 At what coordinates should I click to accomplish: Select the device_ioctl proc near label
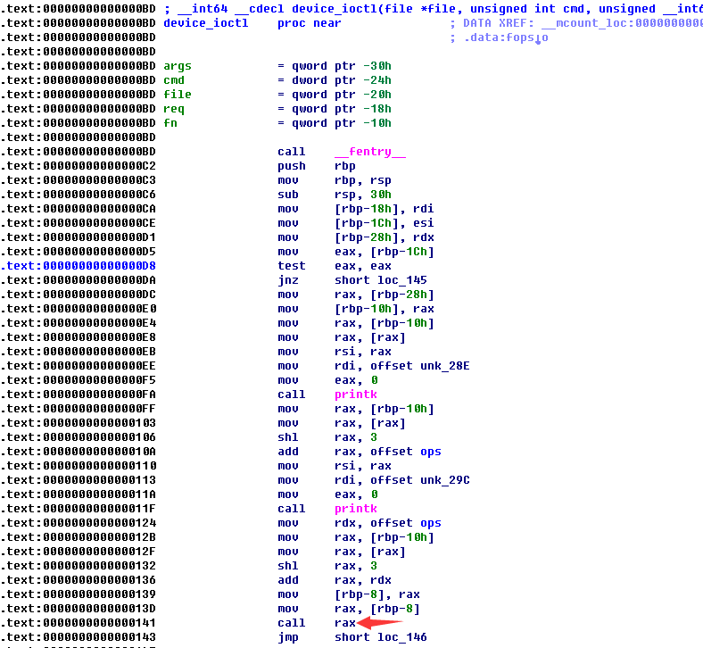206,23
